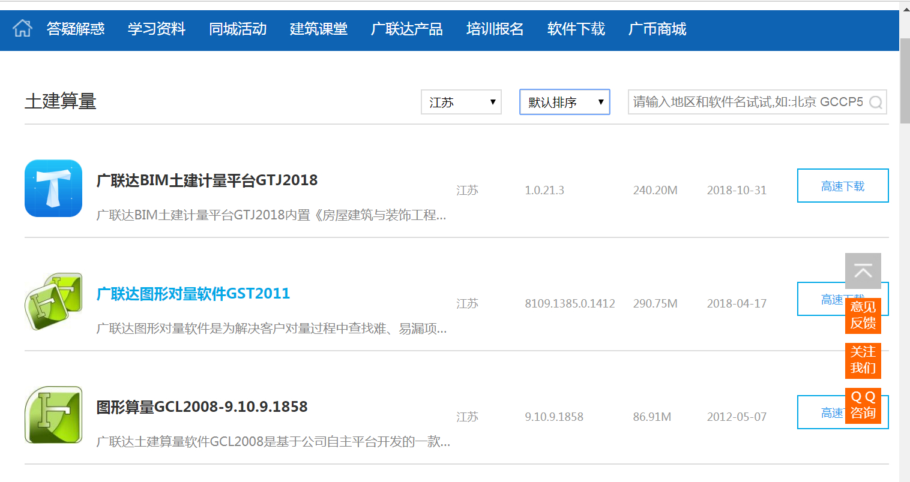Image resolution: width=910 pixels, height=482 pixels.
Task: Open the 广联达产品 menu item
Action: tap(407, 29)
